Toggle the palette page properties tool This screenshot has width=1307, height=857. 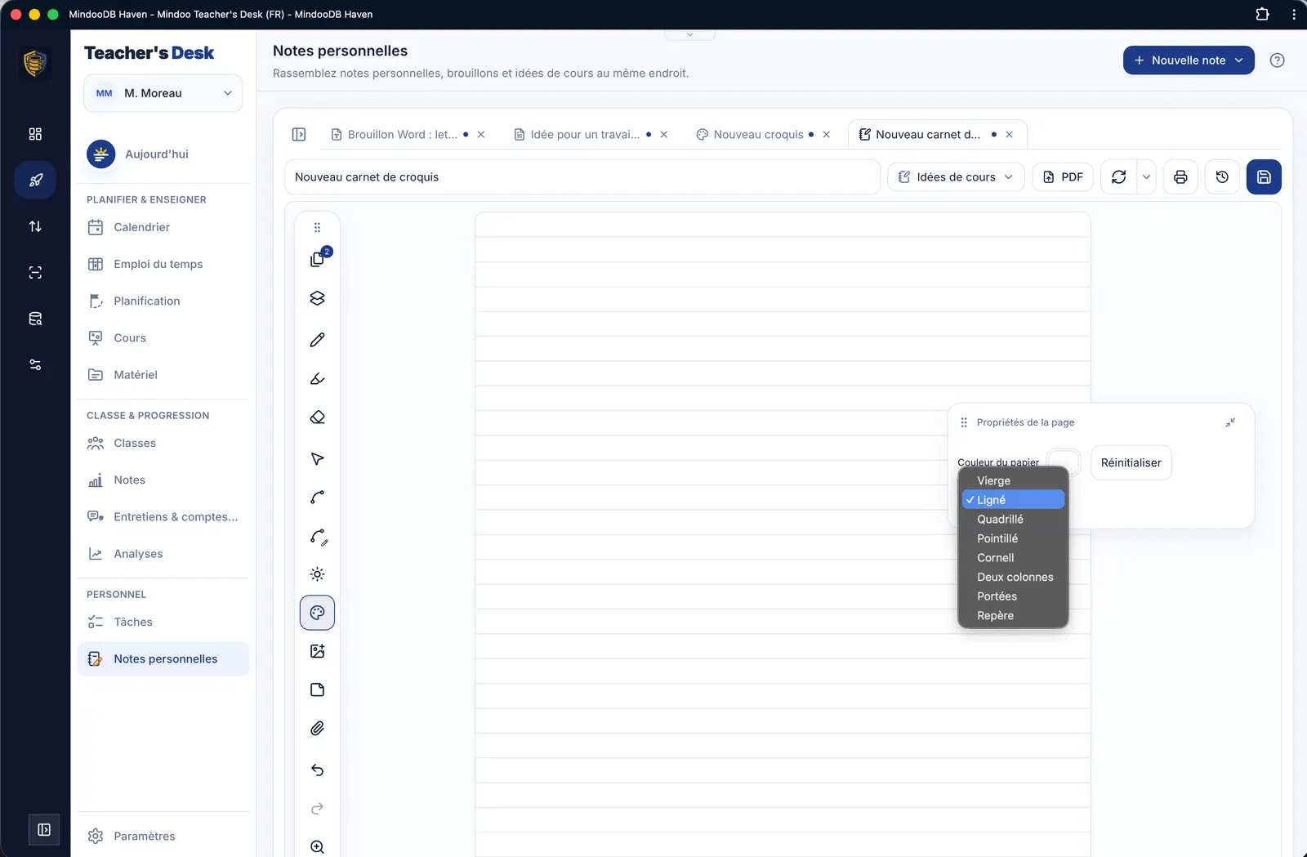318,613
